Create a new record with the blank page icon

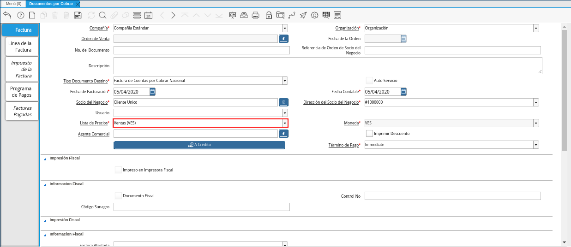coord(32,15)
